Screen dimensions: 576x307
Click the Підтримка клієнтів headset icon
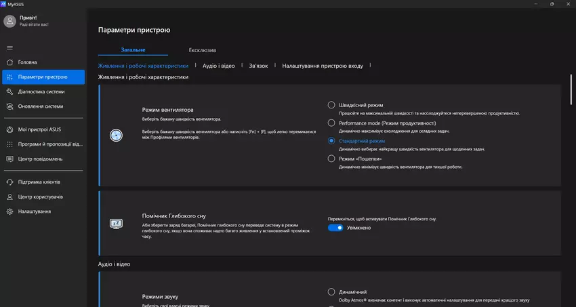pos(9,182)
